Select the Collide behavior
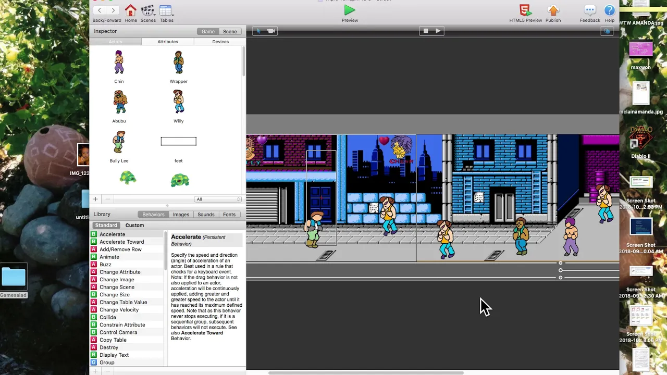The height and width of the screenshot is (375, 667). (x=127, y=317)
